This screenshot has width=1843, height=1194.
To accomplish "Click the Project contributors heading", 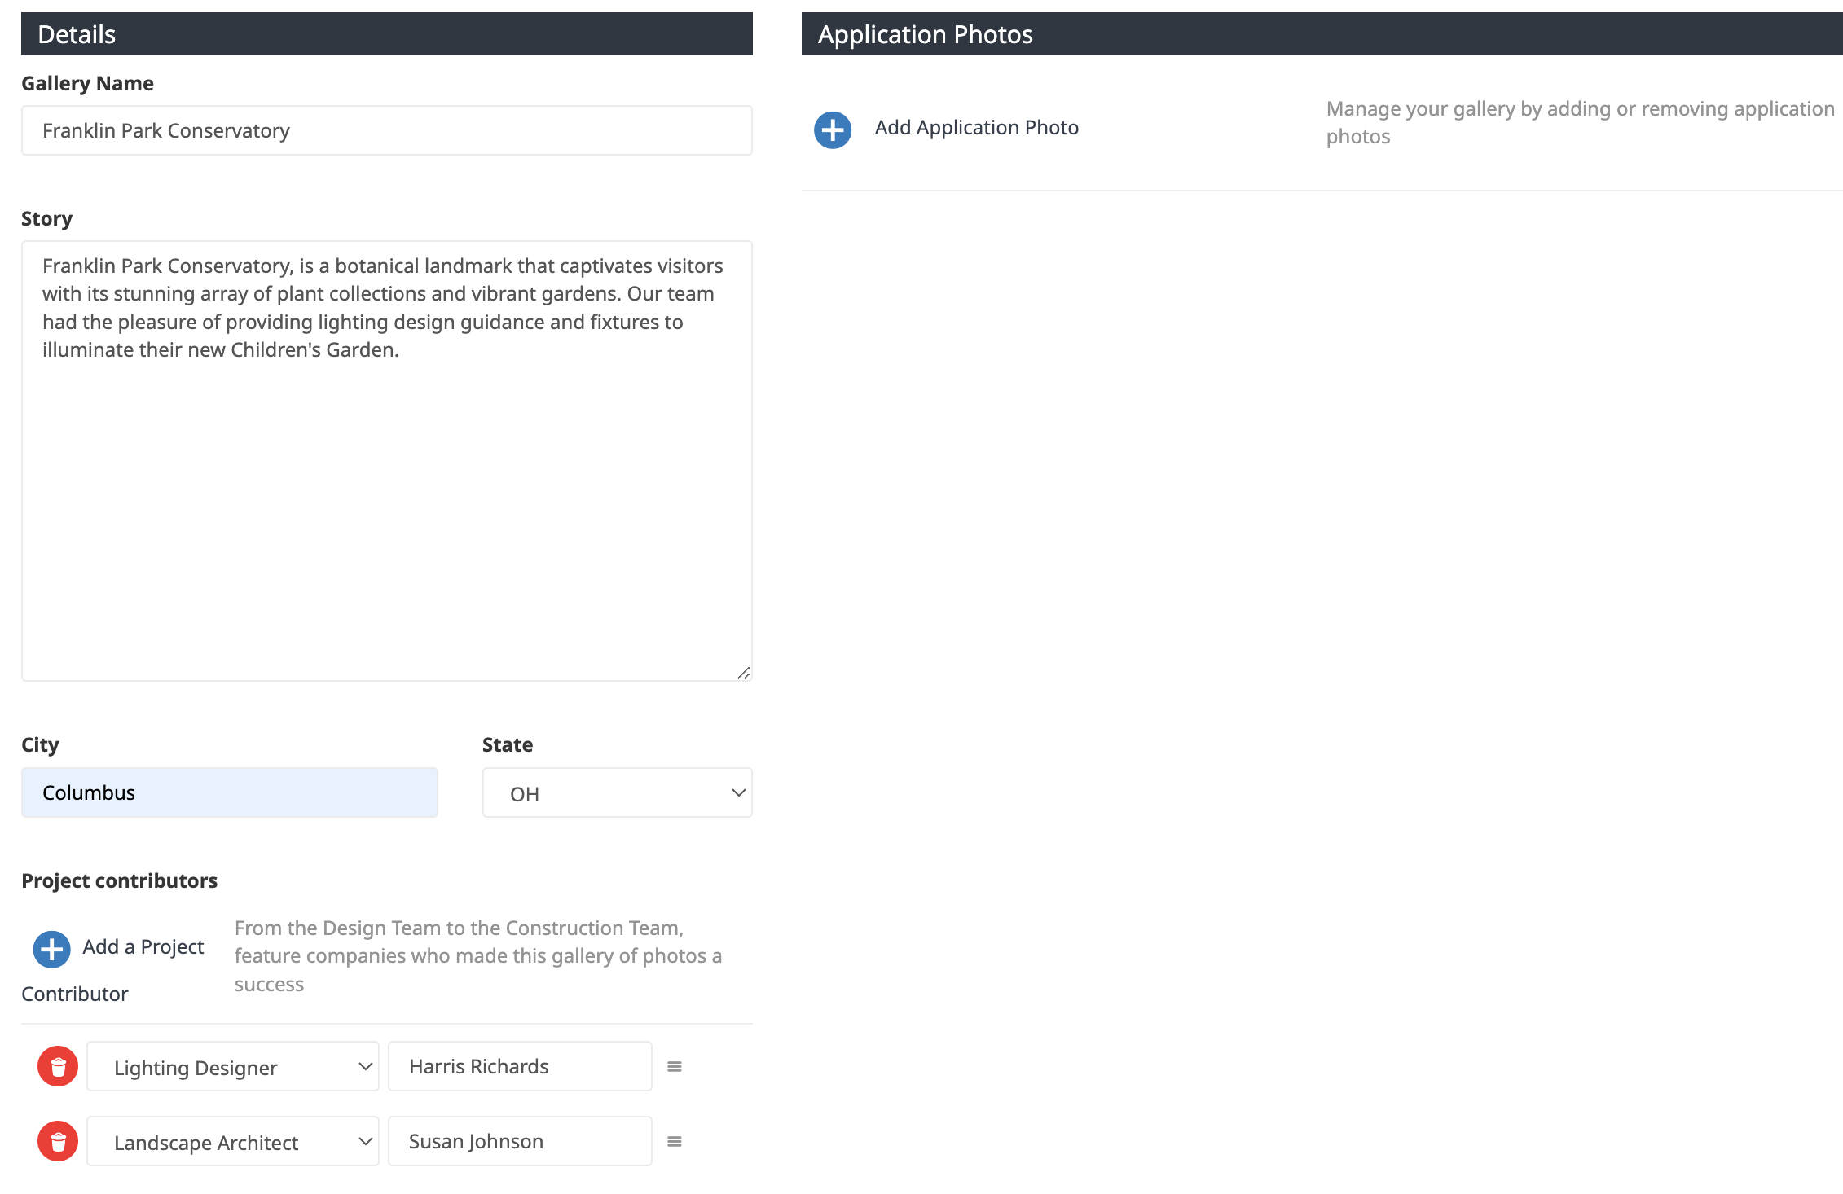I will (x=119, y=880).
